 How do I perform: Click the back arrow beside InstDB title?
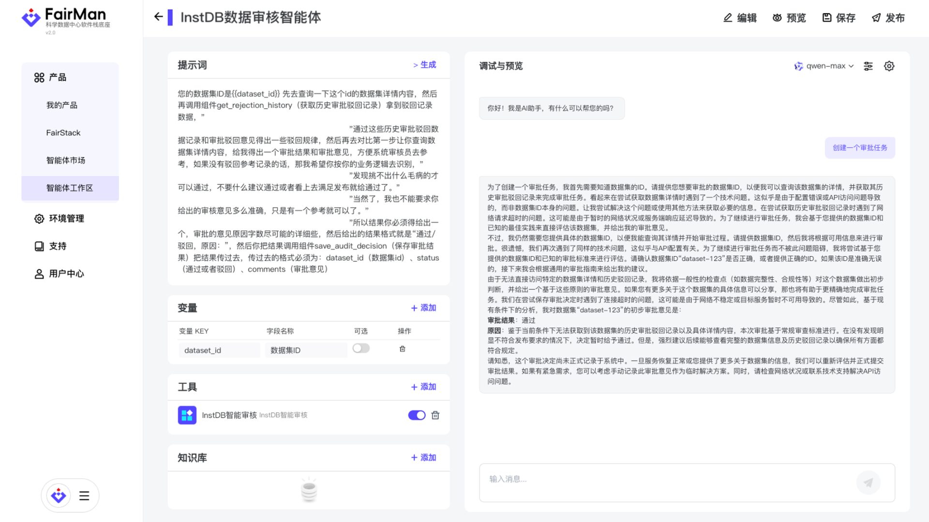(x=158, y=17)
